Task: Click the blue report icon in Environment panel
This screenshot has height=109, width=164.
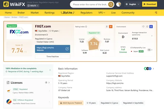Action: point(151,27)
